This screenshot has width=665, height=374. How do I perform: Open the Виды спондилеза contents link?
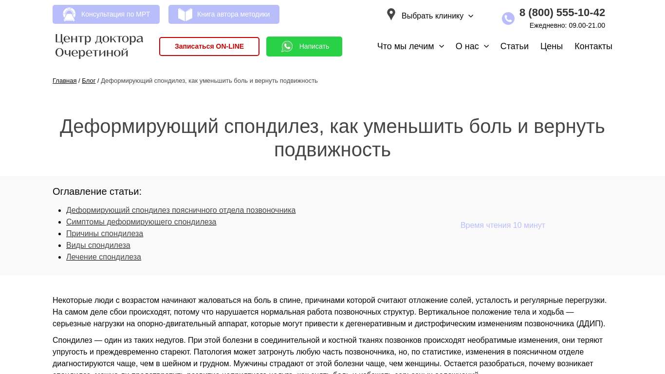[x=98, y=245]
